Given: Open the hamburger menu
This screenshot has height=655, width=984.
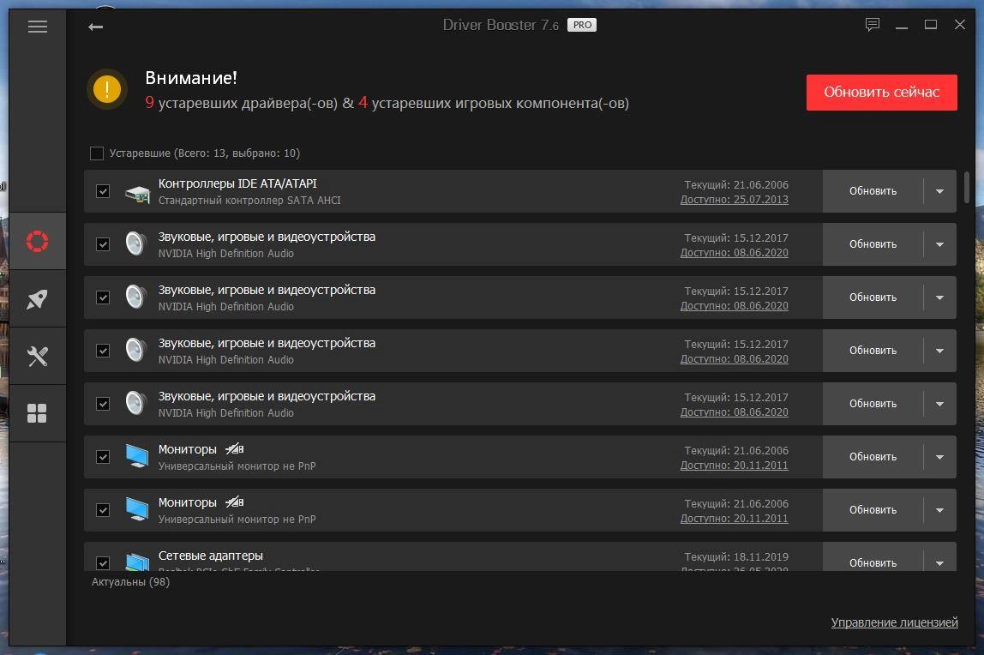Looking at the screenshot, I should point(38,27).
